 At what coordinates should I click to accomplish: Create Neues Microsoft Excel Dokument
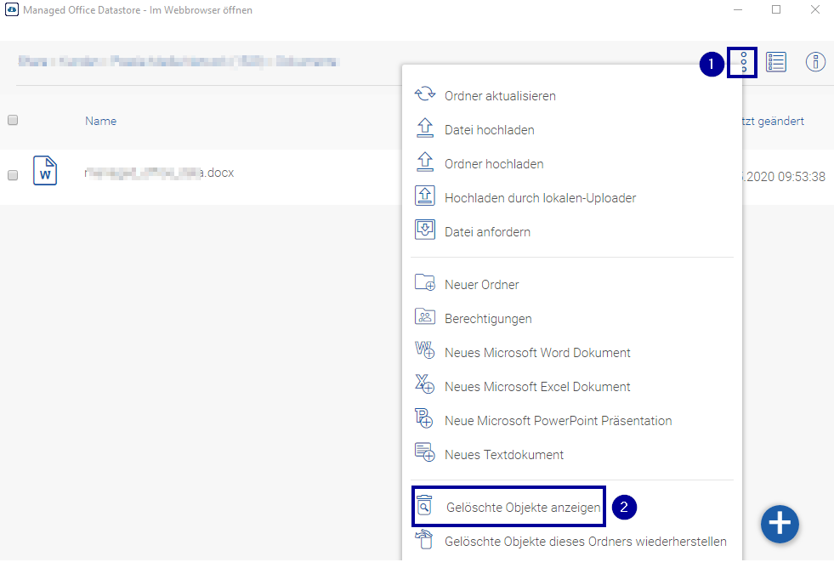pos(537,387)
